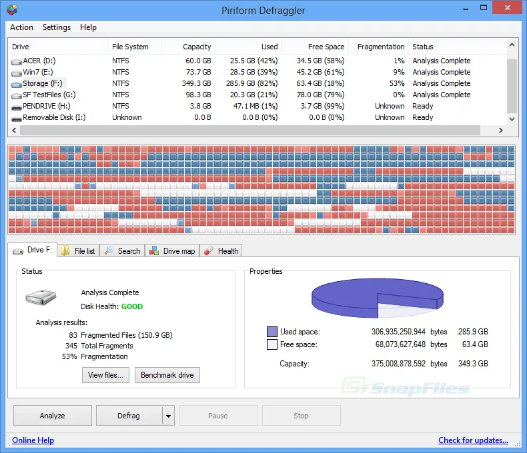Open the Settings menu
Image resolution: width=527 pixels, height=453 pixels.
pyautogui.click(x=57, y=27)
